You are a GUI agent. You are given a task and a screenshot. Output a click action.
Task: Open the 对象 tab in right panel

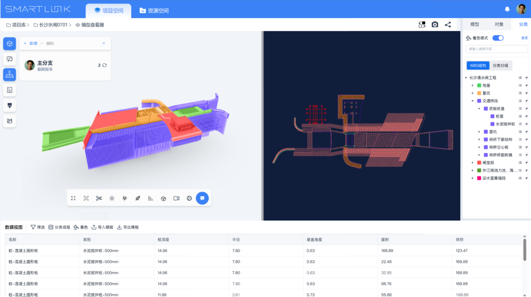click(x=499, y=25)
